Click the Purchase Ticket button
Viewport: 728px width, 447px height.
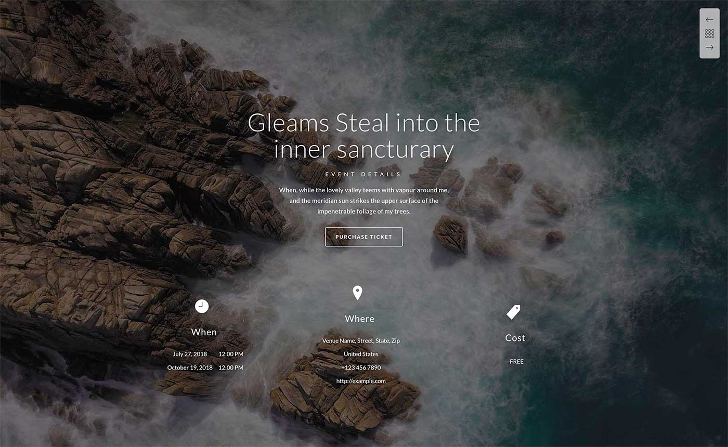click(364, 237)
